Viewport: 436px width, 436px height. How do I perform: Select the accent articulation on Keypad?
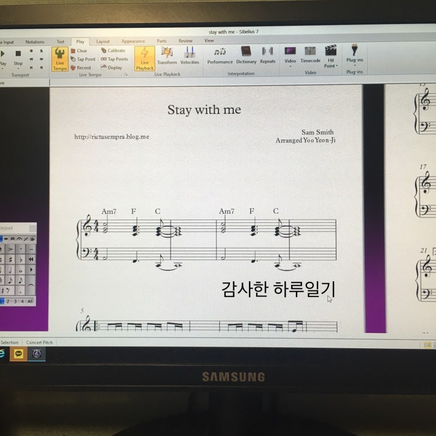pyautogui.click(x=10, y=249)
